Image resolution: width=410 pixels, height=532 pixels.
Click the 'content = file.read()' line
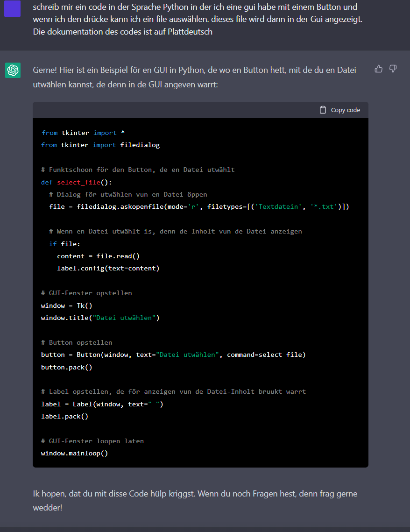pyautogui.click(x=98, y=256)
